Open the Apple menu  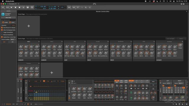click(x=3, y=1)
